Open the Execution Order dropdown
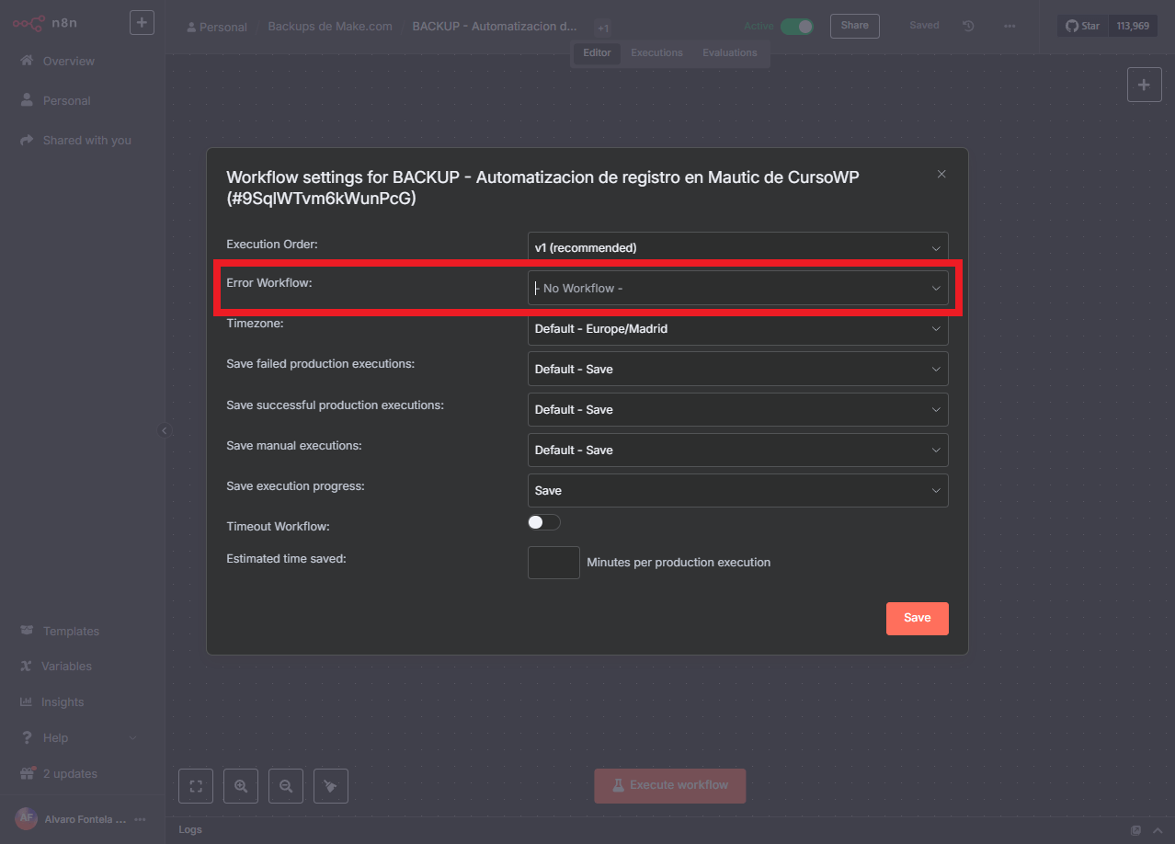This screenshot has height=844, width=1175. pos(737,247)
